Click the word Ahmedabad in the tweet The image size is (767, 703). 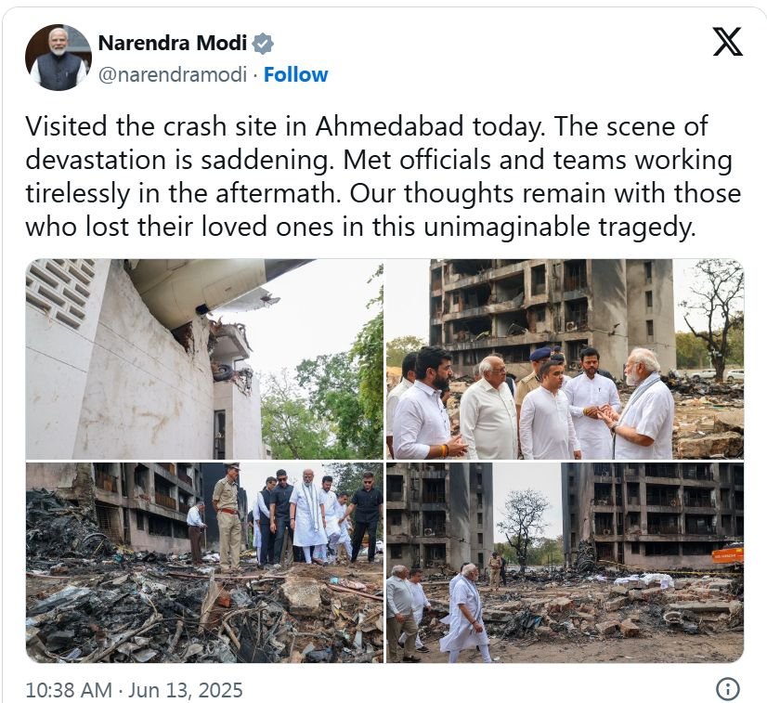click(389, 126)
